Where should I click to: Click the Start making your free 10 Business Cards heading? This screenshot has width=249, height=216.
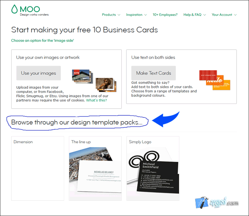pyautogui.click(x=84, y=30)
